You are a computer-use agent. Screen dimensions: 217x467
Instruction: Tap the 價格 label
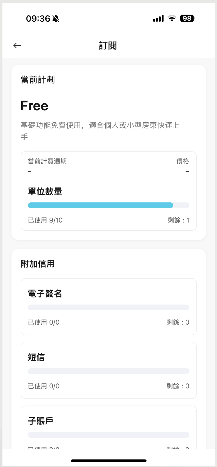[x=183, y=161]
